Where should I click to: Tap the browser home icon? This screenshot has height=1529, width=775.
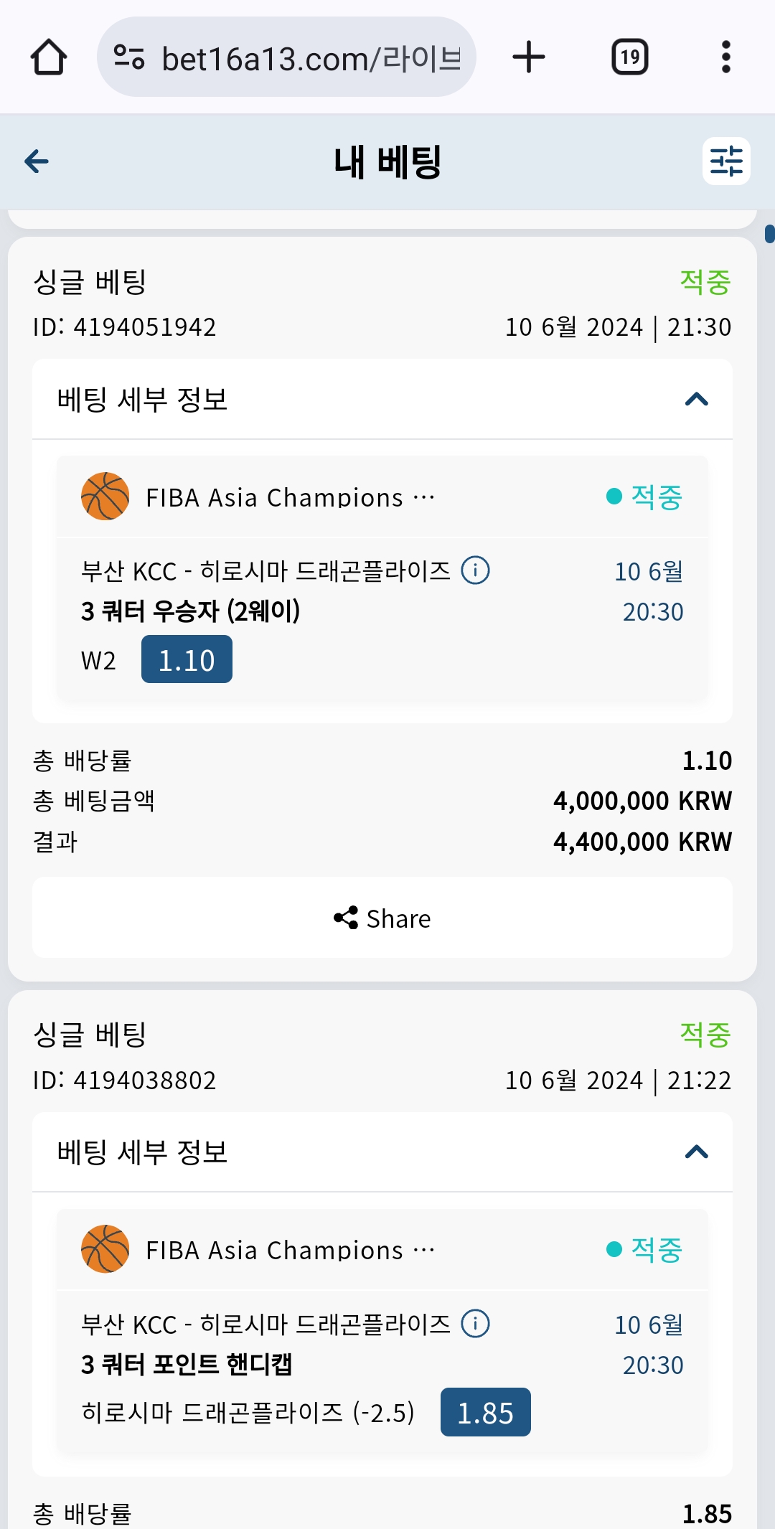coord(49,57)
